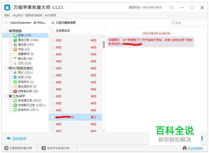Click the 万能数据恢复大师 icon in bottom bar
209x153 pixels.
6,148
